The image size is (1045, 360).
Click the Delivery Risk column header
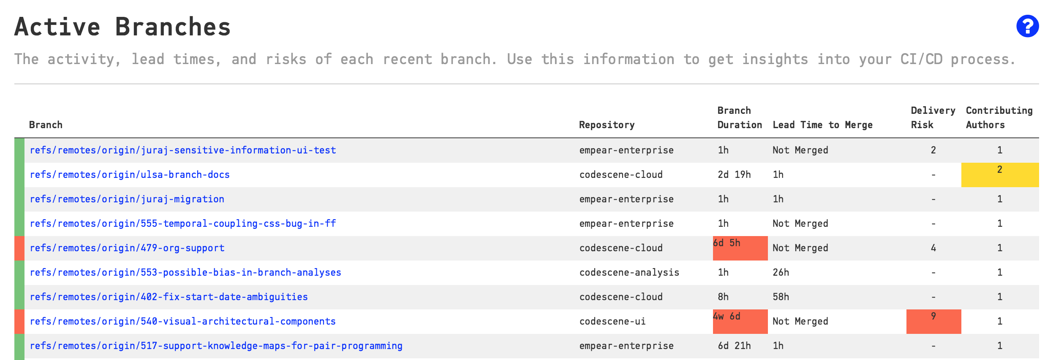pyautogui.click(x=933, y=118)
